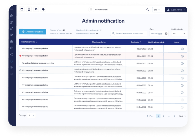Open info icon for first table row
The image size is (196, 138).
tap(182, 49)
